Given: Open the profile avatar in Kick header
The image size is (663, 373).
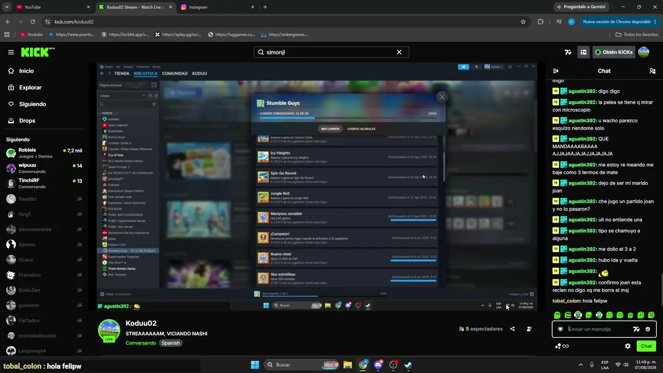Looking at the screenshot, I should pos(644,52).
